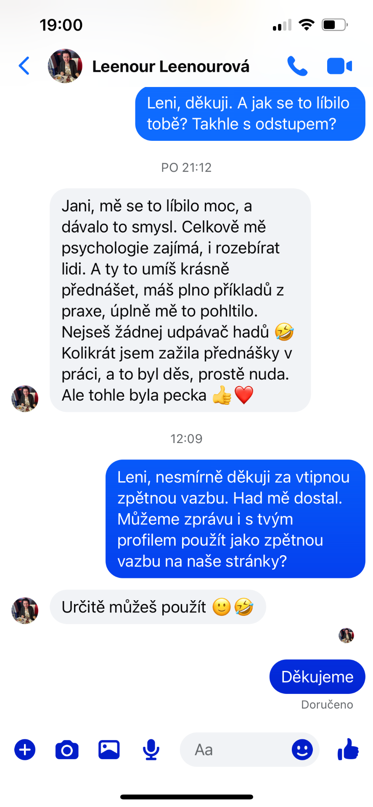Open more actions with the plus icon
The width and height of the screenshot is (373, 807).
[x=25, y=749]
